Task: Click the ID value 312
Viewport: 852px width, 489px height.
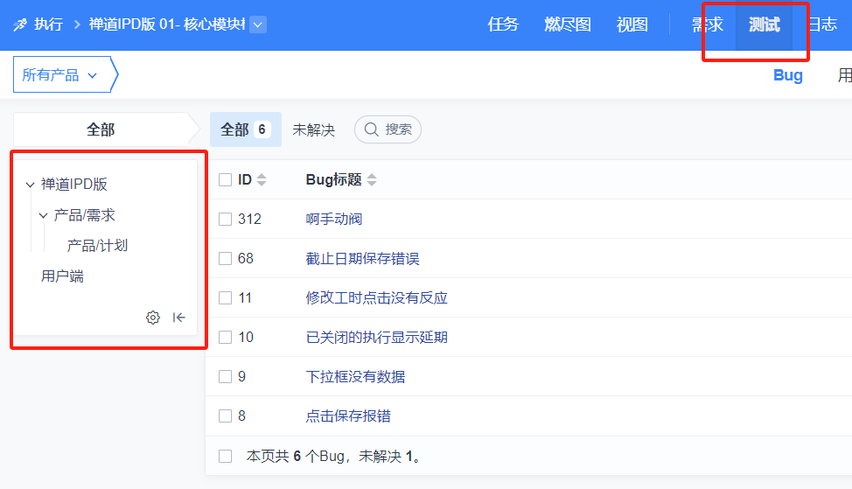Action: click(249, 219)
